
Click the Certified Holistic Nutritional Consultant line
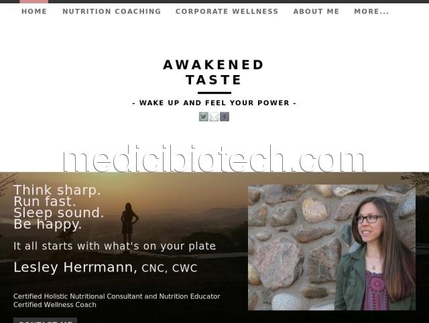[x=117, y=296]
